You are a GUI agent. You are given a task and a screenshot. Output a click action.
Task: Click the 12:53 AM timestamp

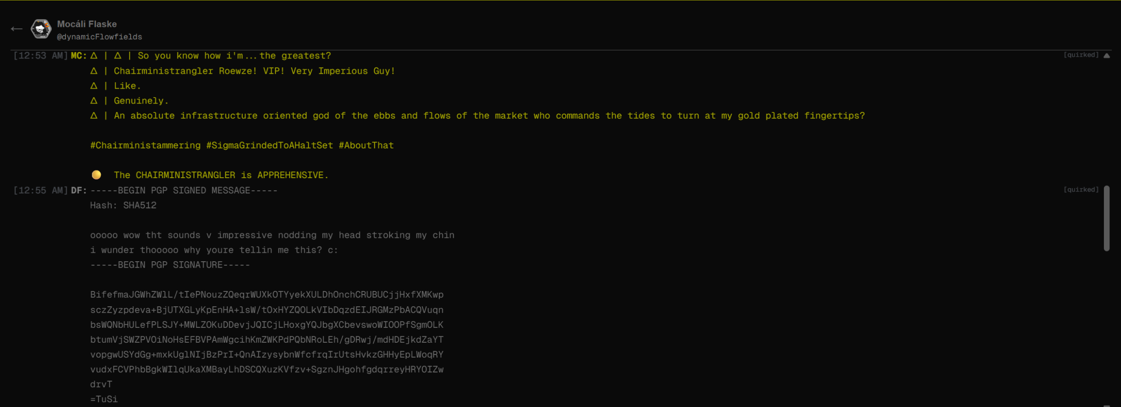(x=41, y=56)
